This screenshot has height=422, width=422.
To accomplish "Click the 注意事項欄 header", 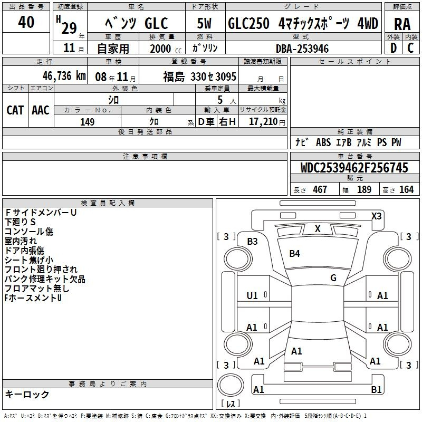I will click(145, 156).
